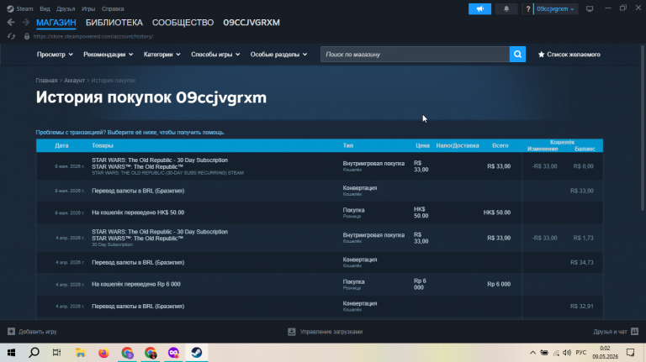Image resolution: width=646 pixels, height=362 pixels.
Task: Open Друзья и чат
Action: click(610, 331)
